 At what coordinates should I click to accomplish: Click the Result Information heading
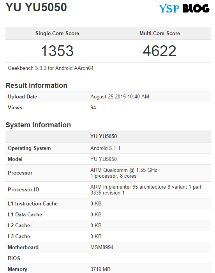point(37,86)
